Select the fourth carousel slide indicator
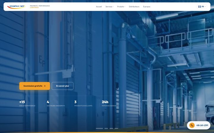 pyautogui.click(x=116, y=128)
